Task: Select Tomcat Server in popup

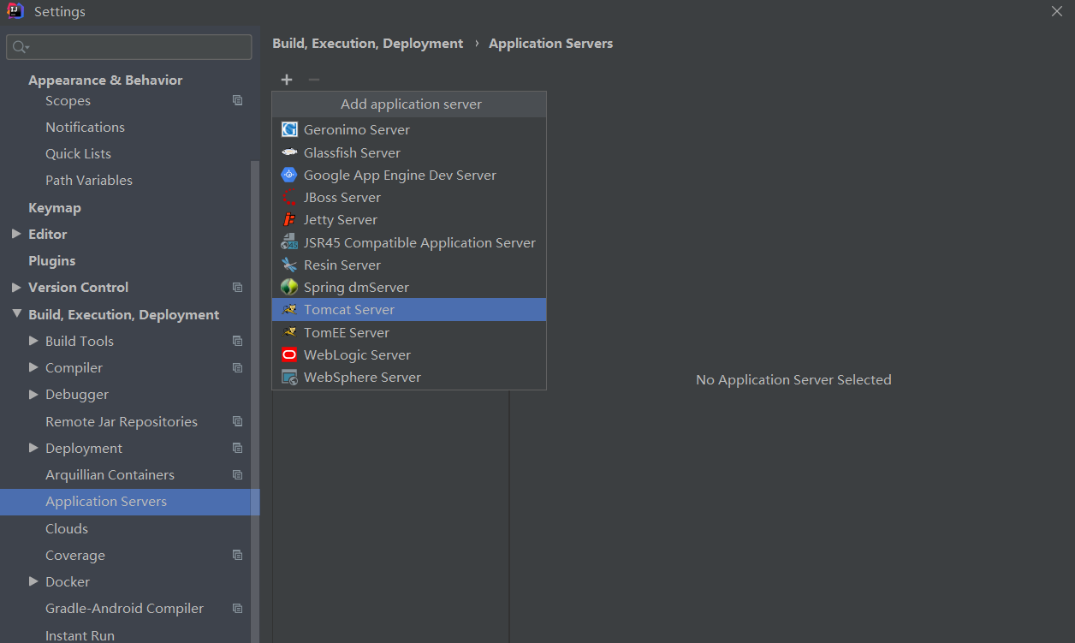Action: click(409, 310)
